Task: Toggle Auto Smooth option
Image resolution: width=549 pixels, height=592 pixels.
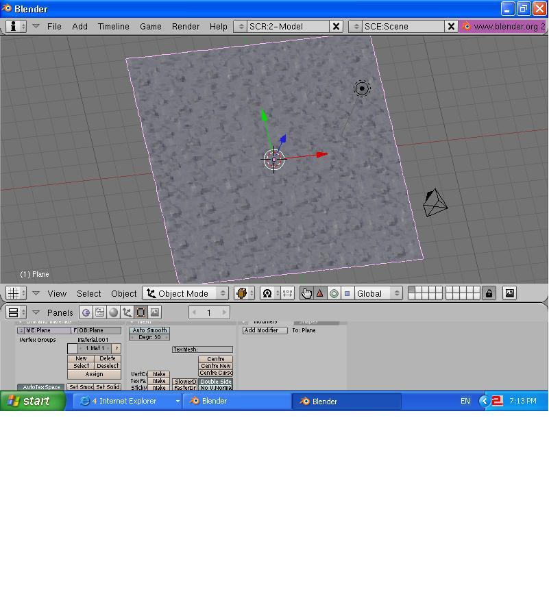Action: 149,330
